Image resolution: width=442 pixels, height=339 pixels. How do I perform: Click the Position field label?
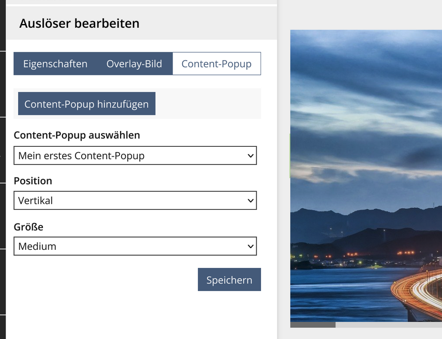pos(33,181)
